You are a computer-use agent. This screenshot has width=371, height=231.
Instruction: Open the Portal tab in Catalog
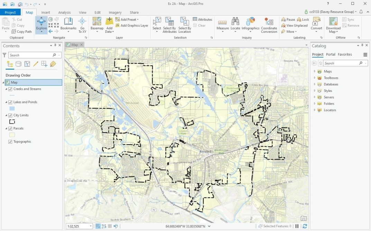click(x=331, y=55)
